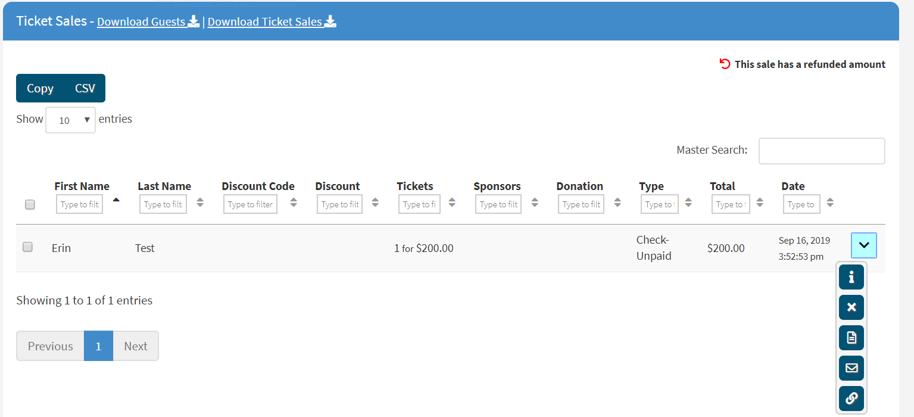Click Next page in pagination

click(x=136, y=346)
